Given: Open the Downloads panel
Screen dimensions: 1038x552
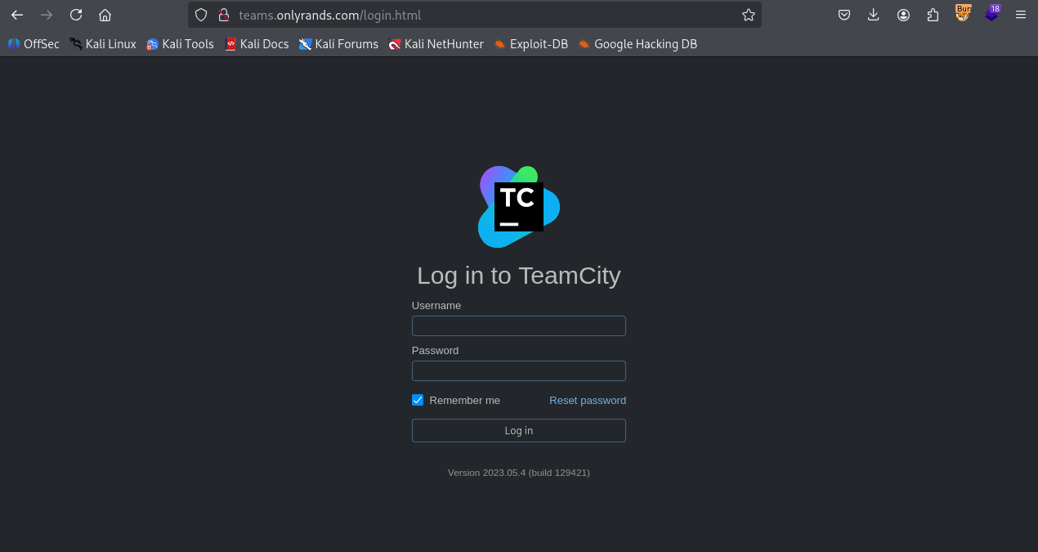Looking at the screenshot, I should pyautogui.click(x=874, y=15).
